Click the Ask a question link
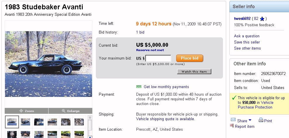 [247, 36]
